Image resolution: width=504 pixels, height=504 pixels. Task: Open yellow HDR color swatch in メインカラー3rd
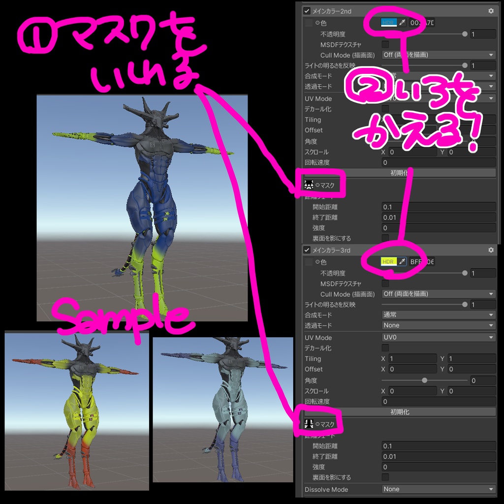click(x=389, y=261)
